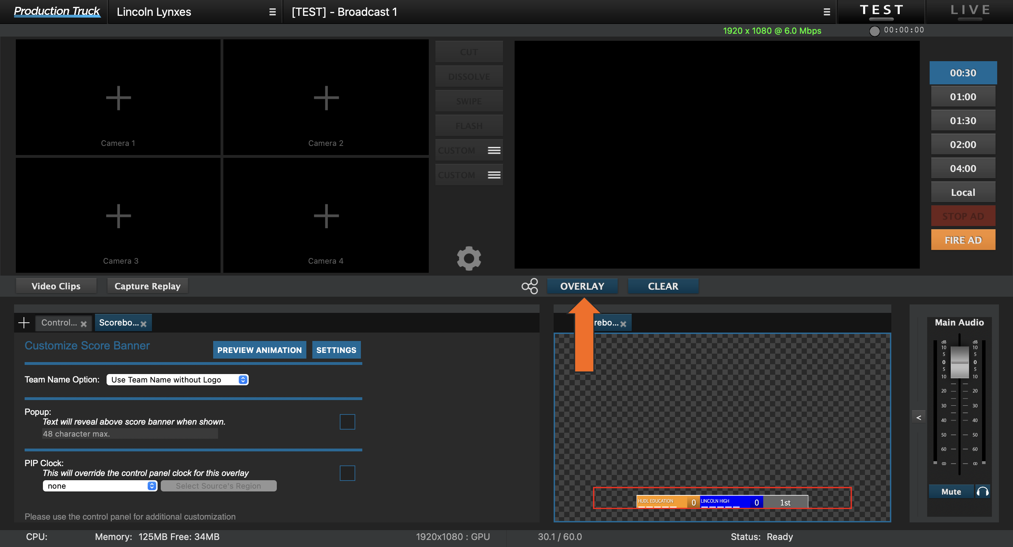Click the PREVIEW ANIMATION button
This screenshot has width=1013, height=547.
click(x=259, y=349)
